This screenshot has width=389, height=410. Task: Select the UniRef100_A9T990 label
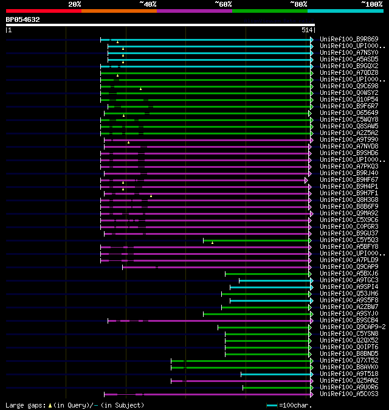349,140
